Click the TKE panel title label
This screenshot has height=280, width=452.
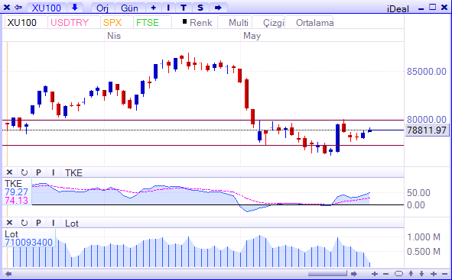pos(73,172)
